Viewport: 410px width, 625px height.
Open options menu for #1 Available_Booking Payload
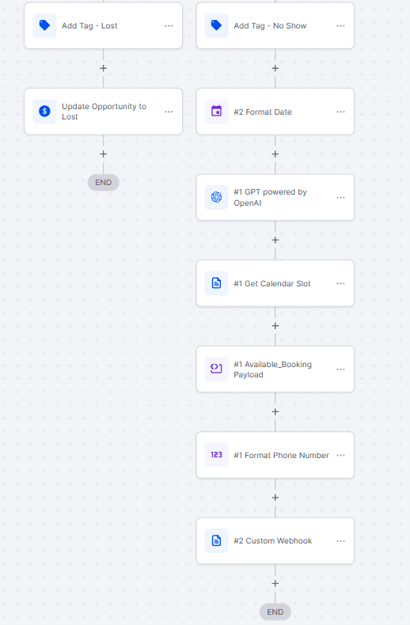click(340, 369)
